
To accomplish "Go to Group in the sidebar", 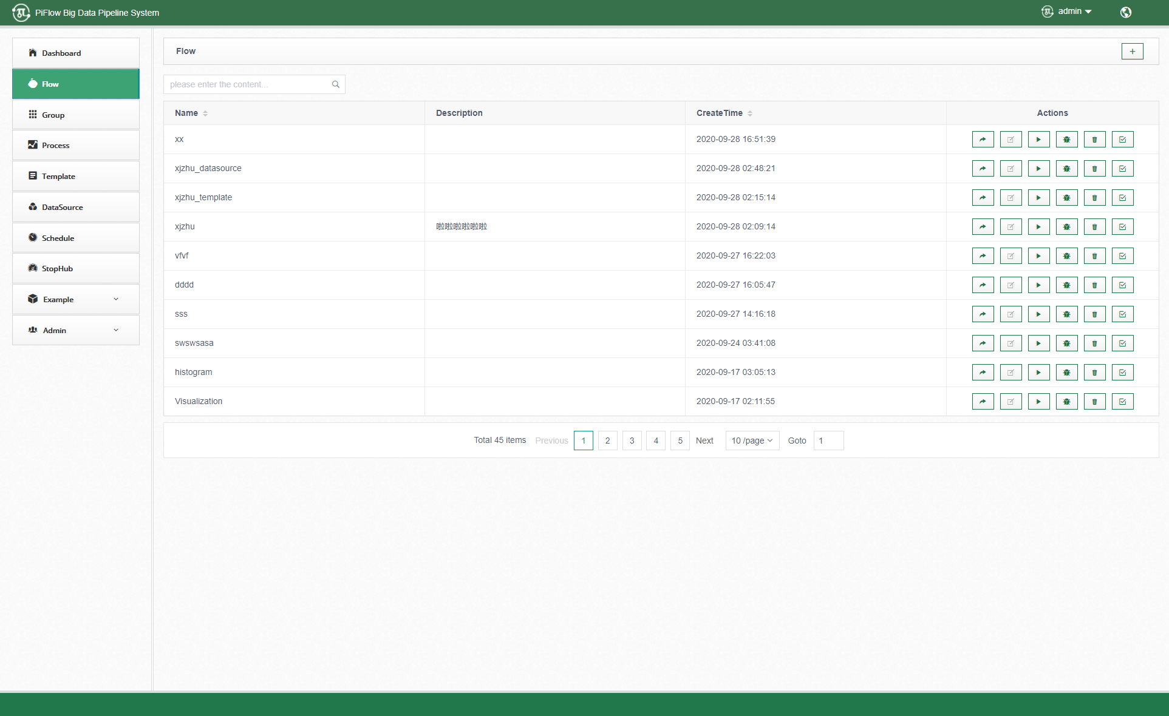I will (76, 115).
